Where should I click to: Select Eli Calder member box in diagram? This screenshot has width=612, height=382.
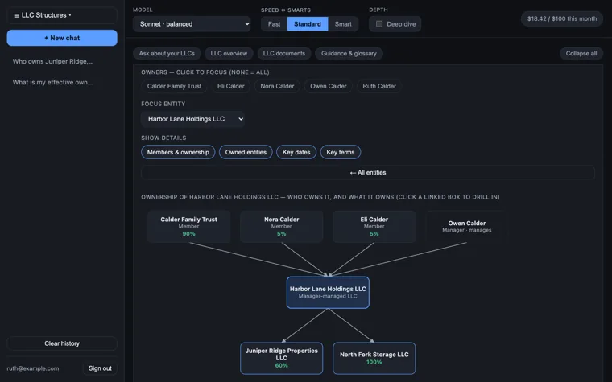pos(374,227)
